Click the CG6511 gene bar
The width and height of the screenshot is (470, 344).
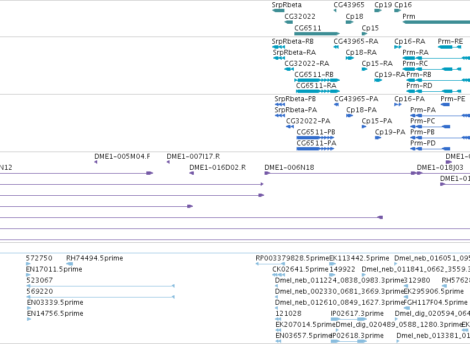317,34
